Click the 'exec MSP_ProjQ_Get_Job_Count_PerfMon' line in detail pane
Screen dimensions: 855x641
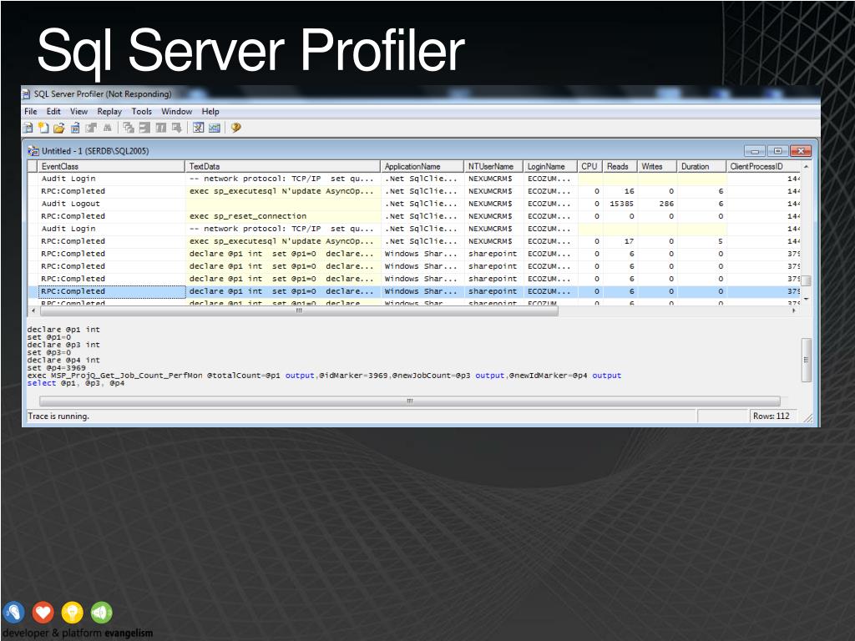tap(324, 376)
